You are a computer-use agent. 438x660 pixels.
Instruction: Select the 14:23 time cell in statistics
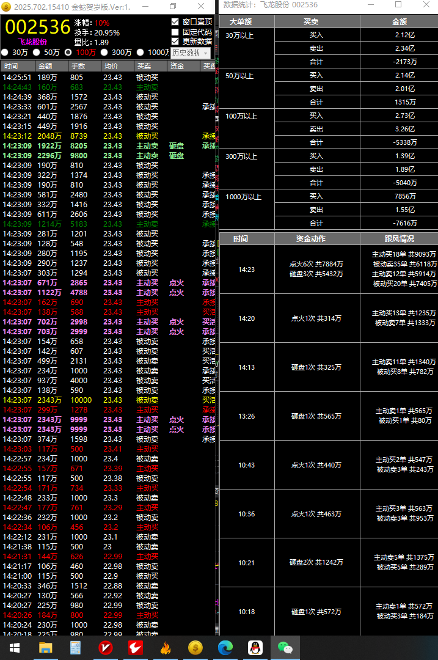pos(247,269)
